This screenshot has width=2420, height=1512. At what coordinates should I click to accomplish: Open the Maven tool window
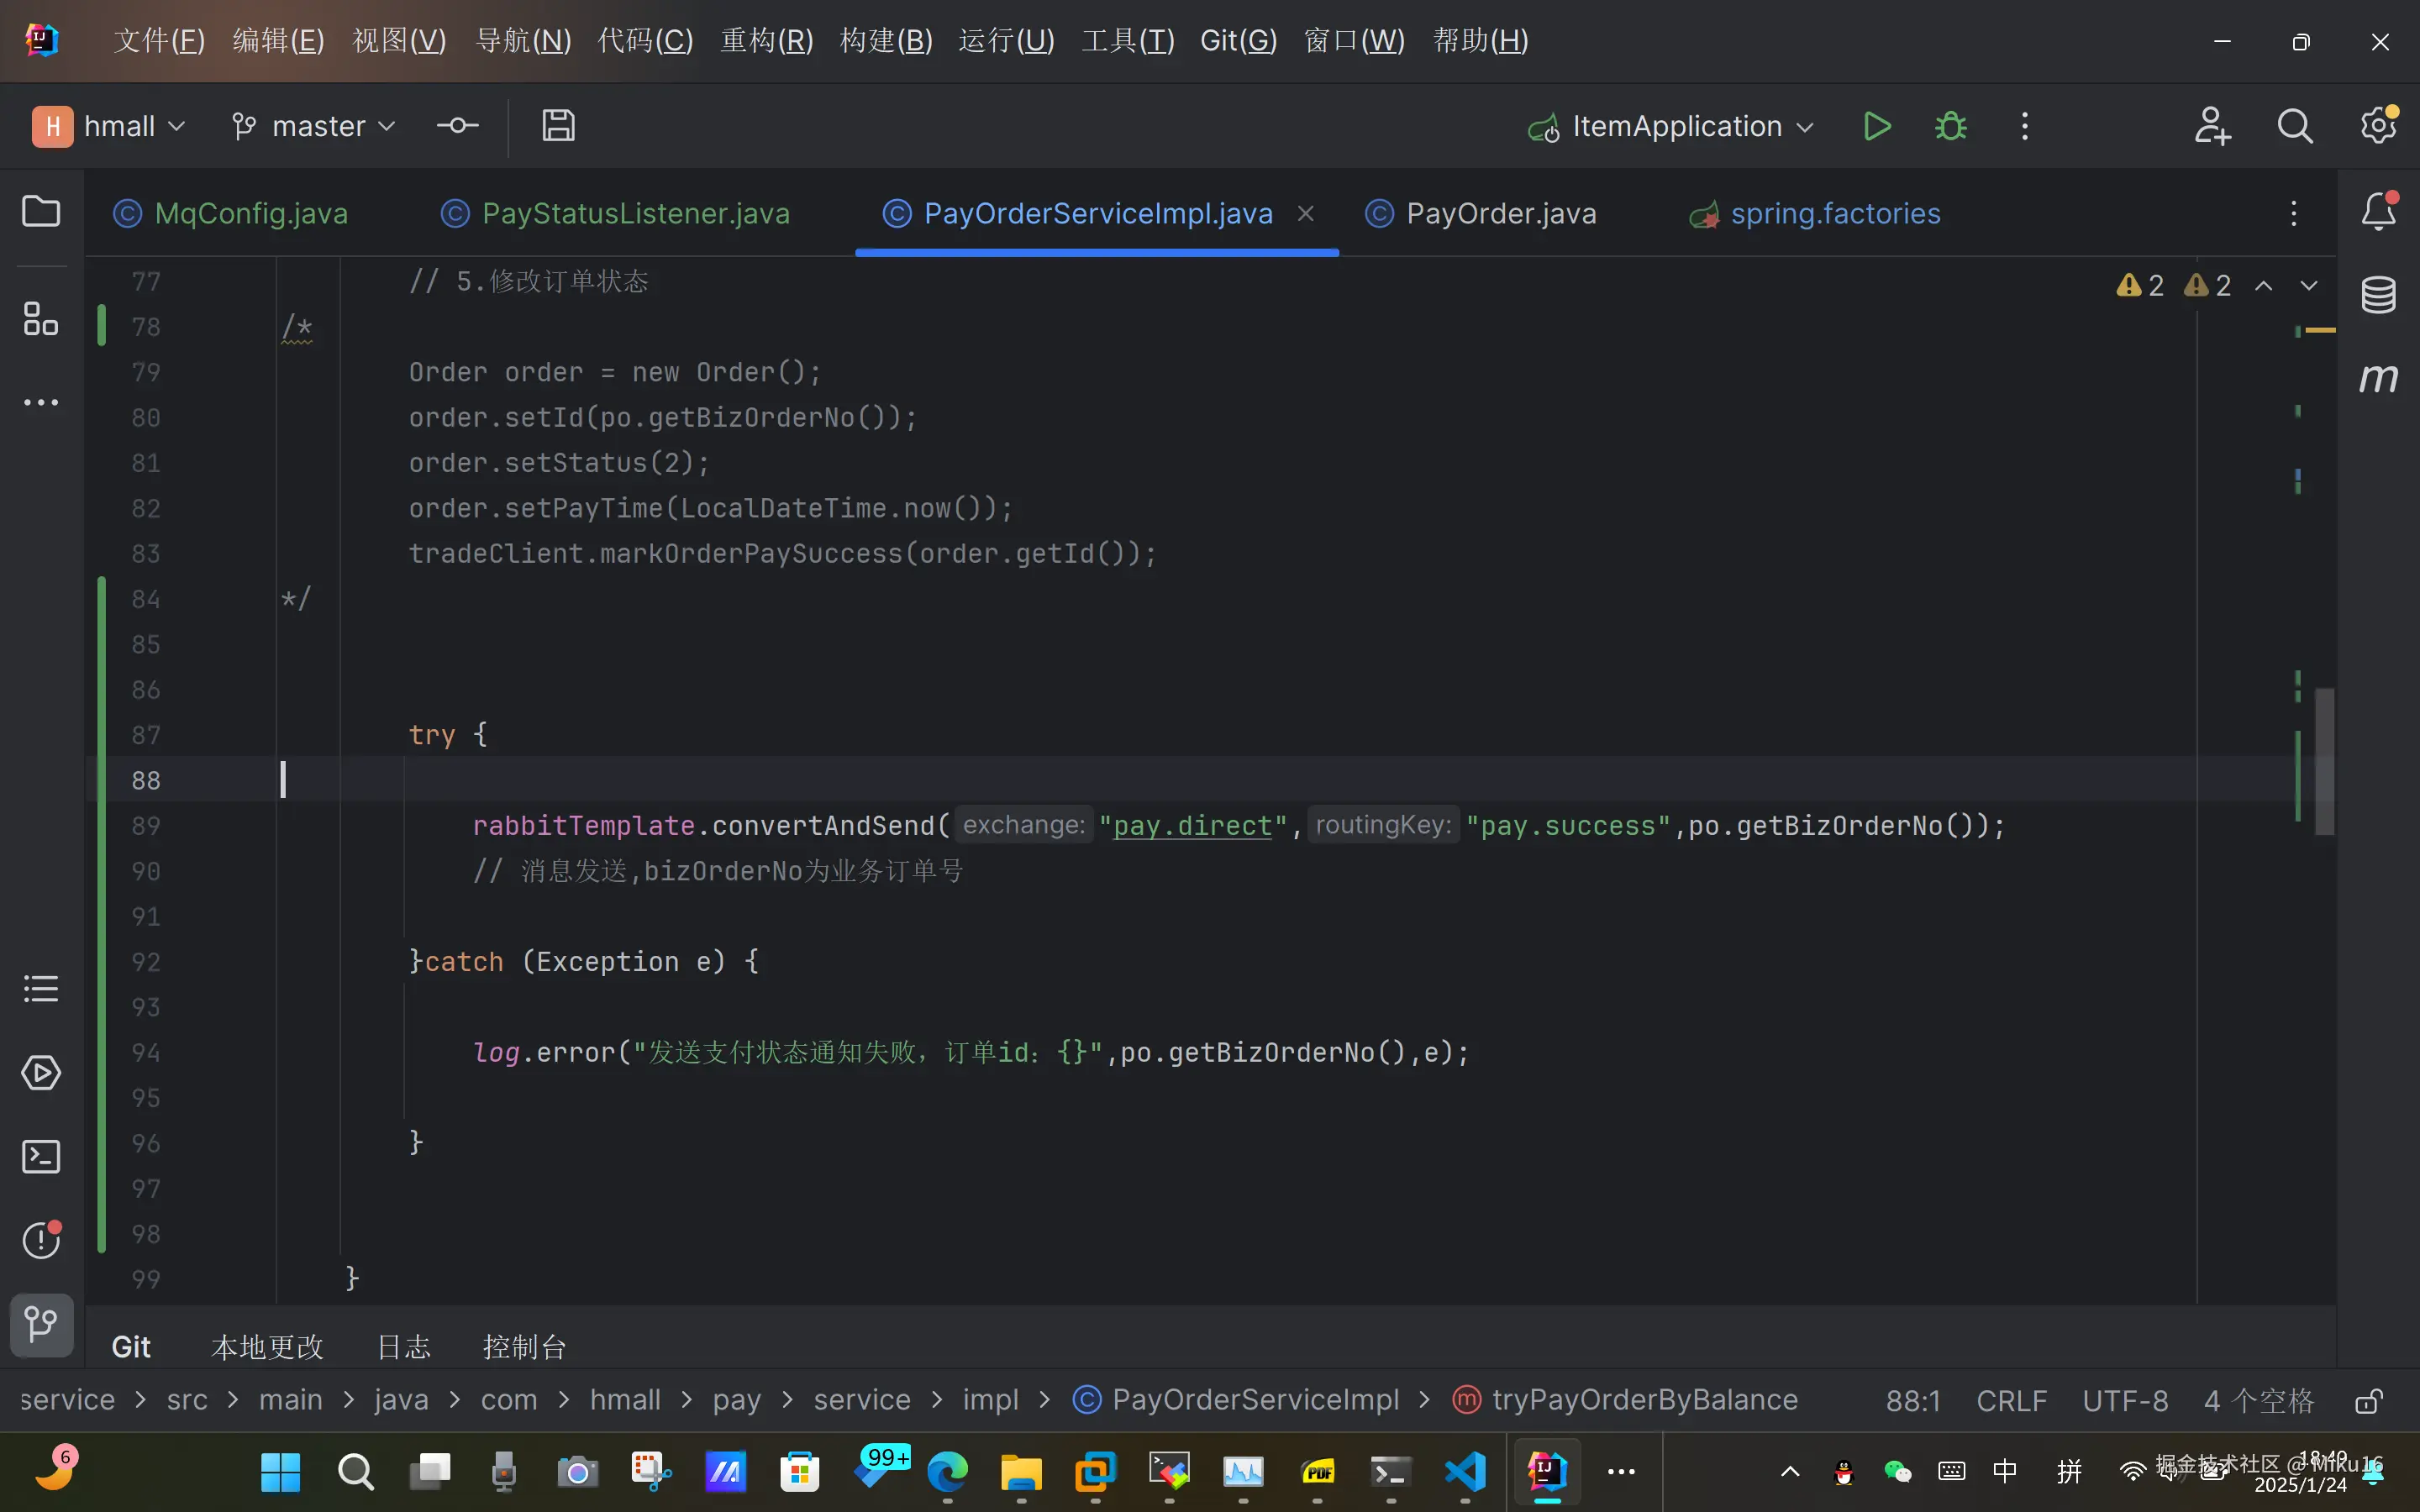[x=2378, y=378]
